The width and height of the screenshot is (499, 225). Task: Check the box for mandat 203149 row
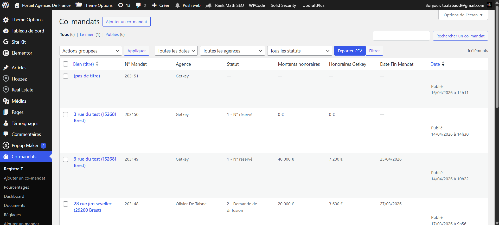click(x=66, y=159)
